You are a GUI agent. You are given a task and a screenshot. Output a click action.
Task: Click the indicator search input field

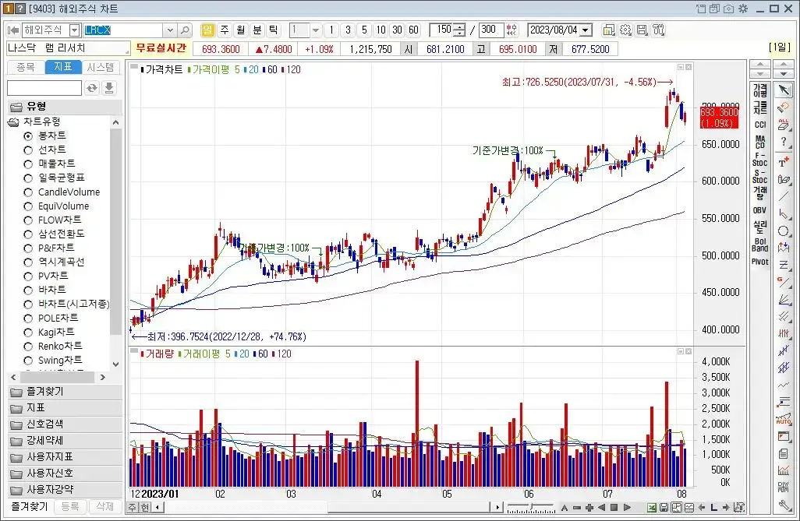(x=44, y=88)
